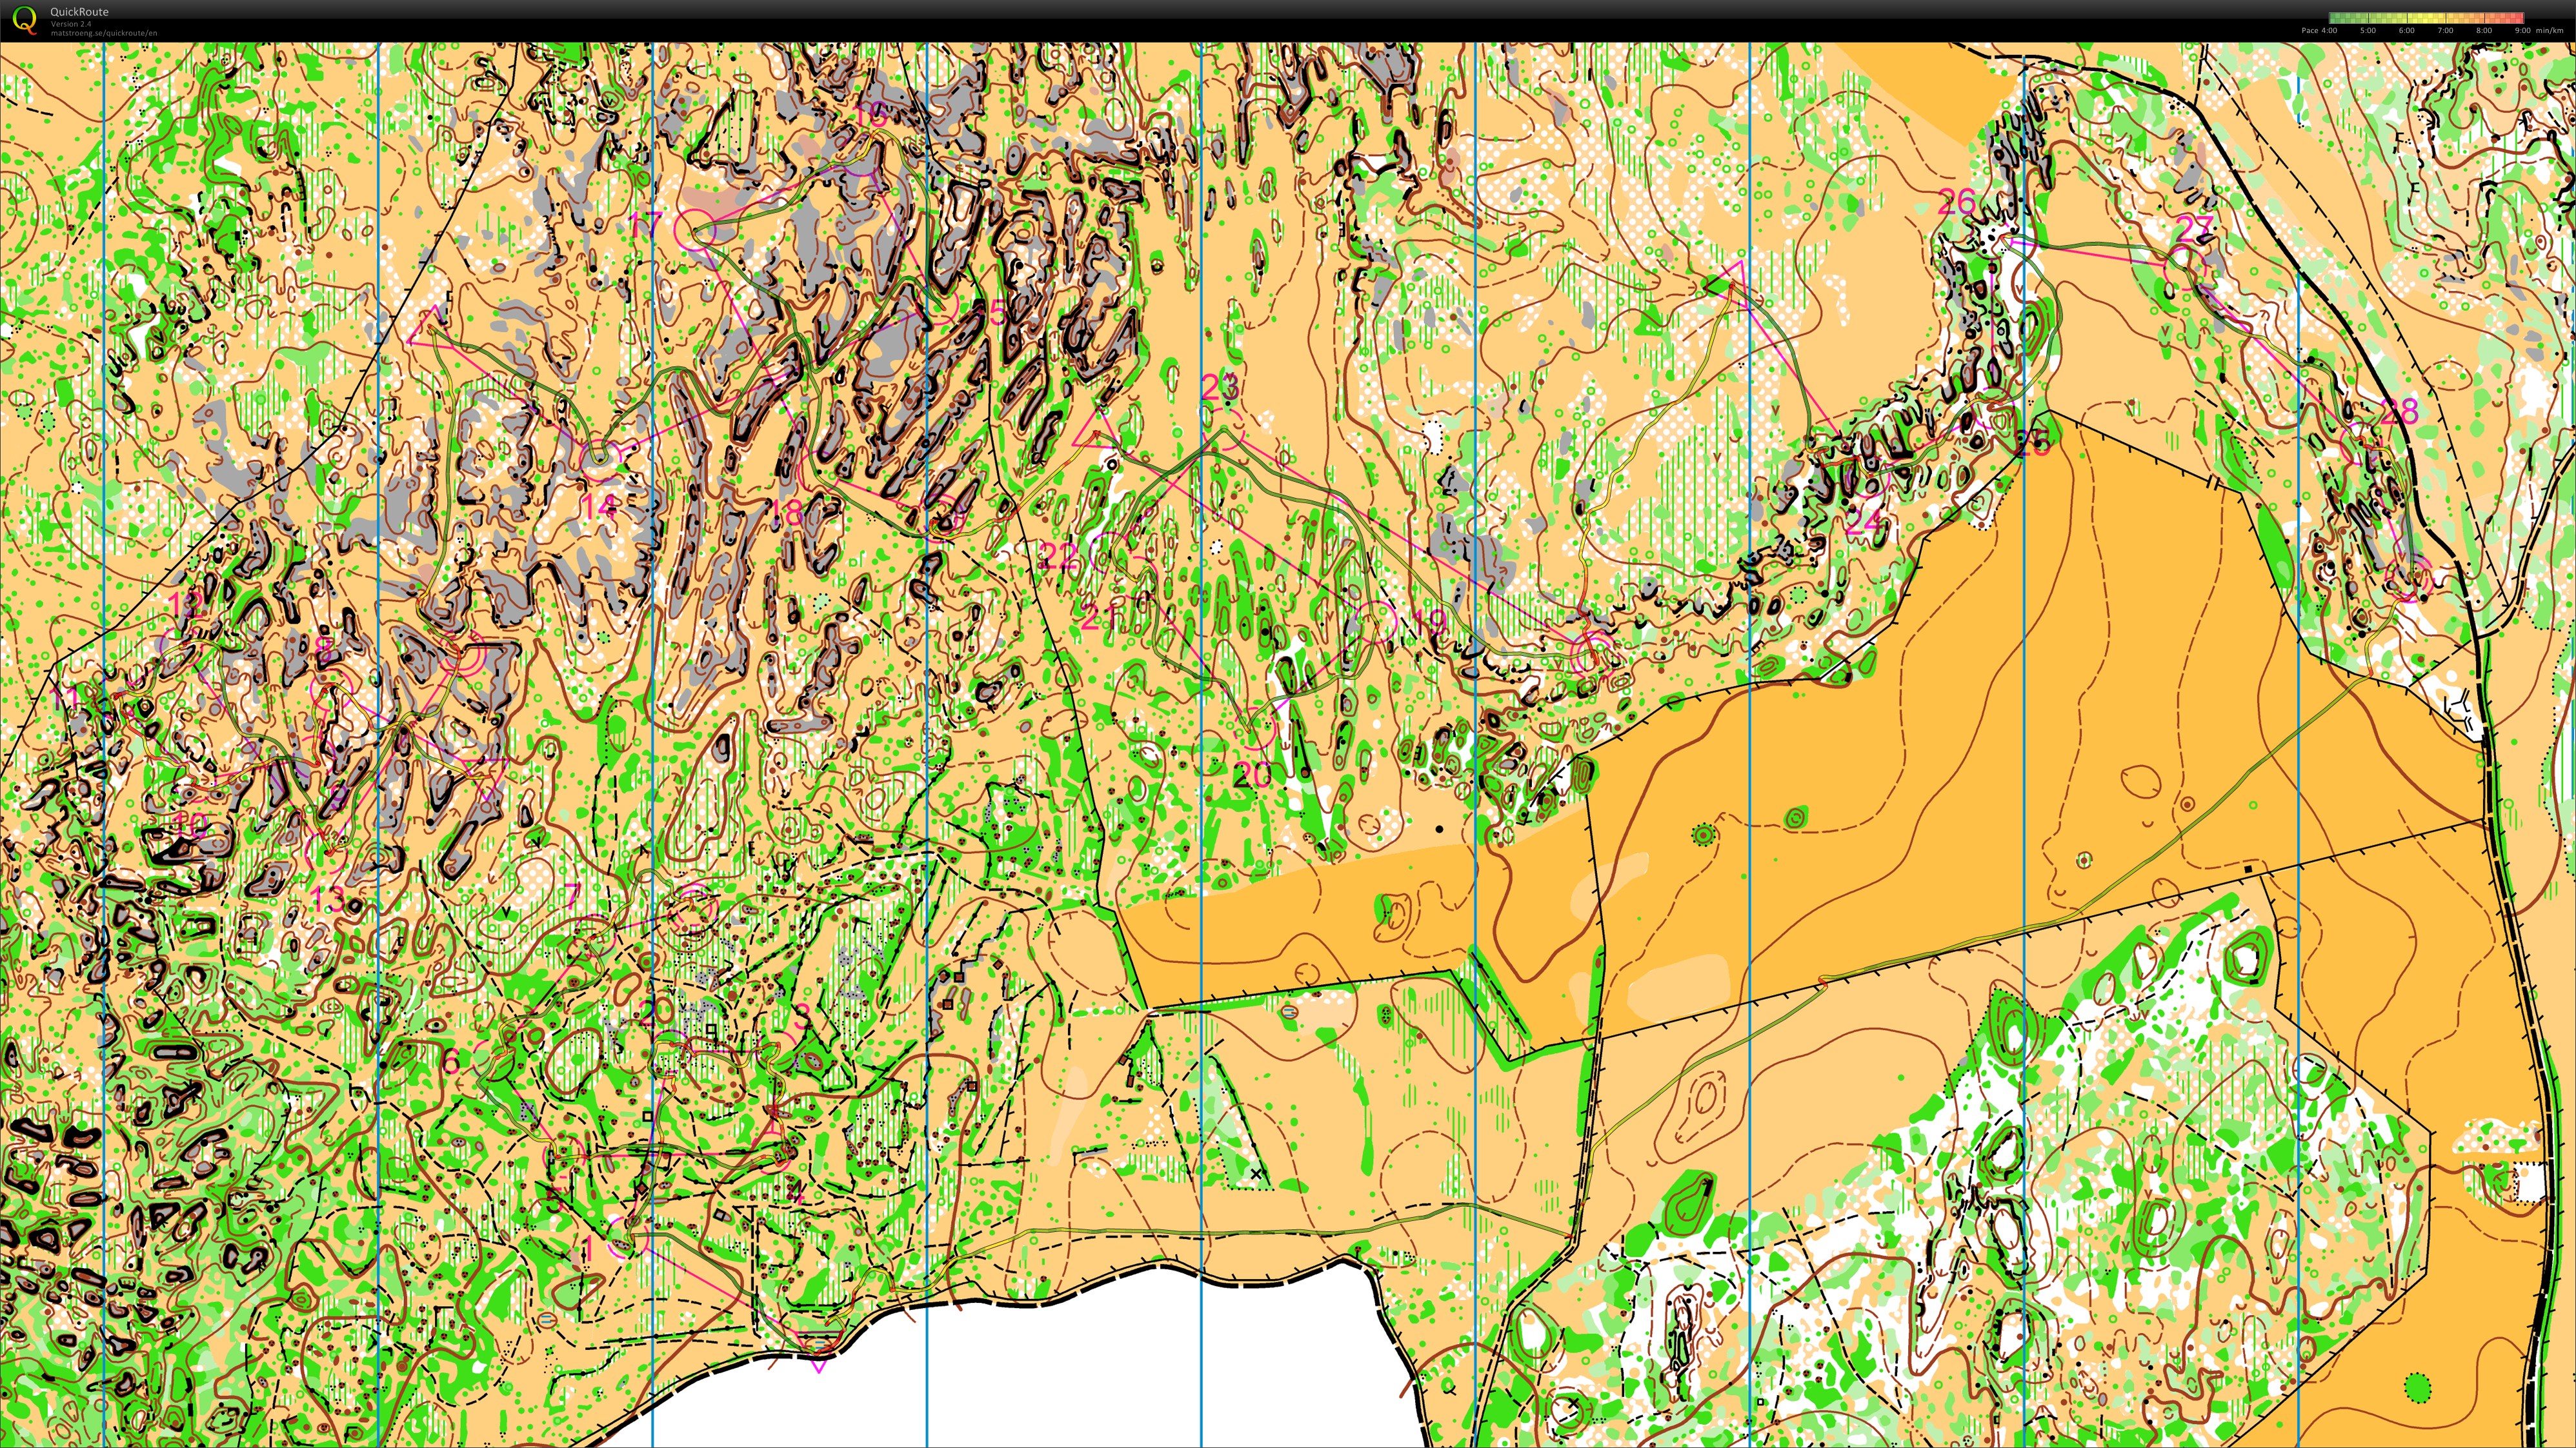This screenshot has height=1448, width=2576.
Task: Click control number 23 on map
Action: pyautogui.click(x=1220, y=386)
